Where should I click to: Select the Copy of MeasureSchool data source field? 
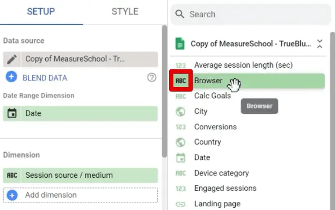tap(81, 59)
